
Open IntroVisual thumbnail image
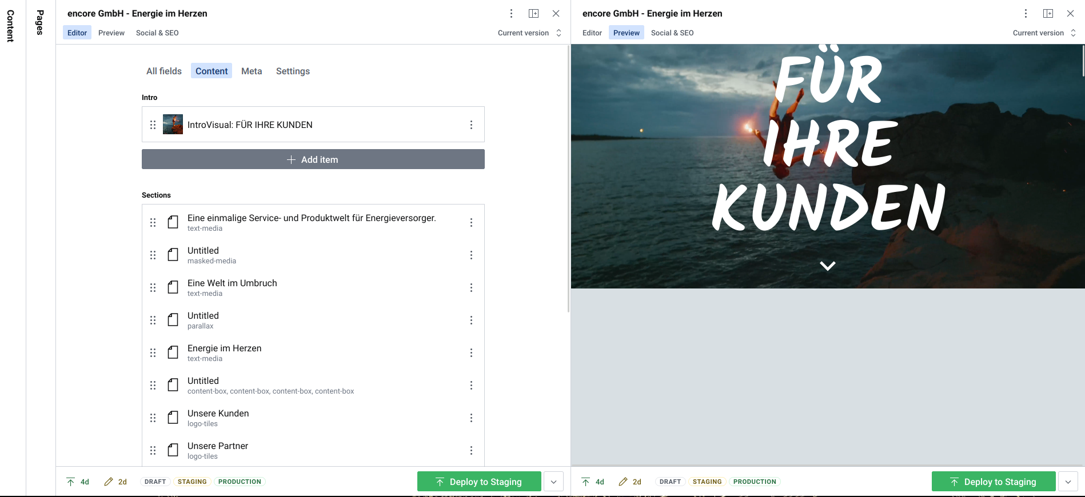tap(173, 125)
